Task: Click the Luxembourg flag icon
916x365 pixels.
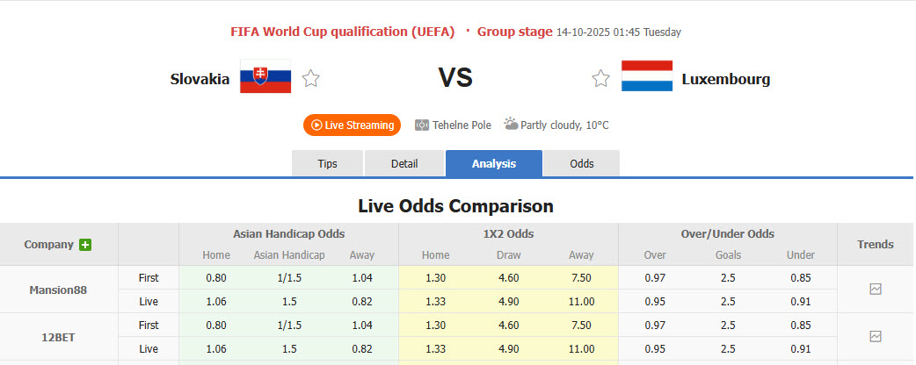Action: 646,77
